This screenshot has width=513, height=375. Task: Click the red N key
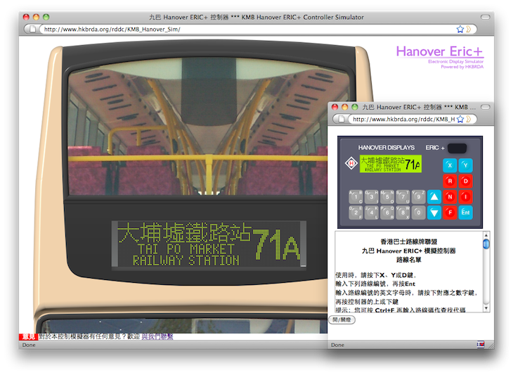pyautogui.click(x=450, y=197)
